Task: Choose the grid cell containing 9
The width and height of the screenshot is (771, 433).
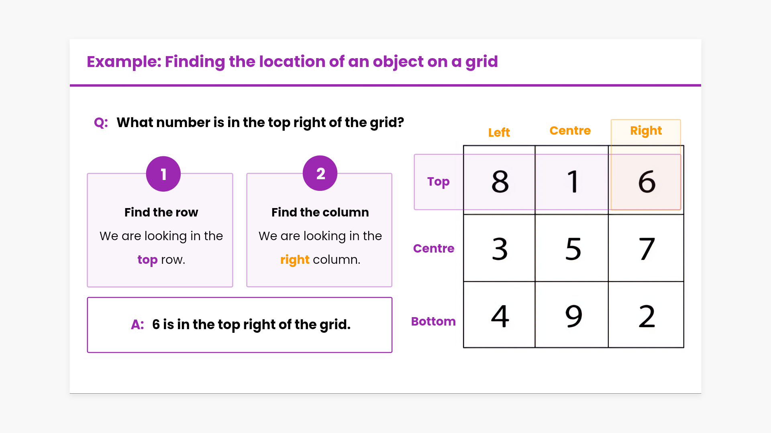Action: point(572,316)
